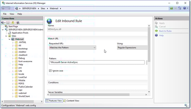191x109 pixels.
Task: Collapse the SERVER2016EN server node
Action: [3, 30]
